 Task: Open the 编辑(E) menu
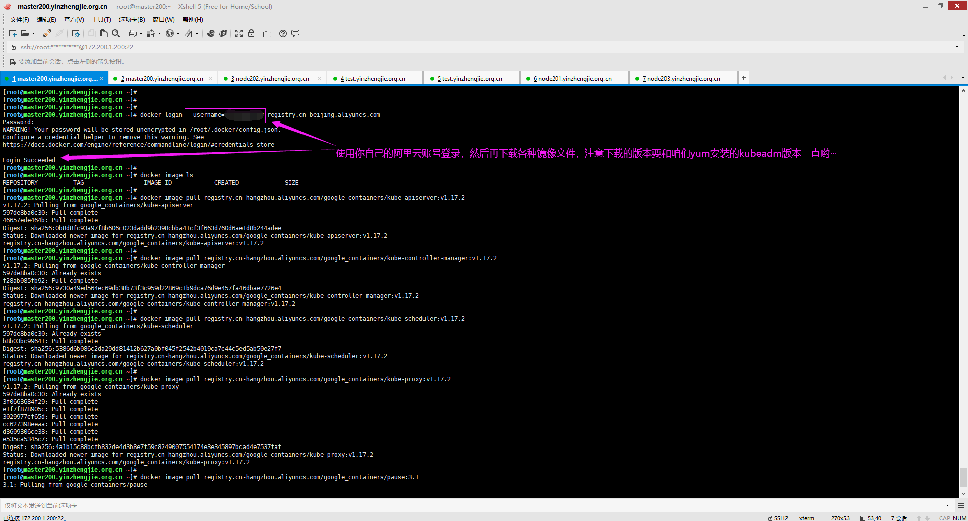46,20
